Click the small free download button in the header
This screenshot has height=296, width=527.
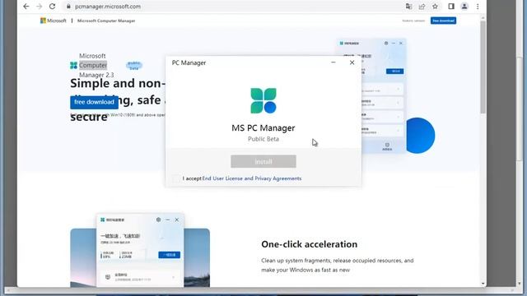[x=443, y=21]
